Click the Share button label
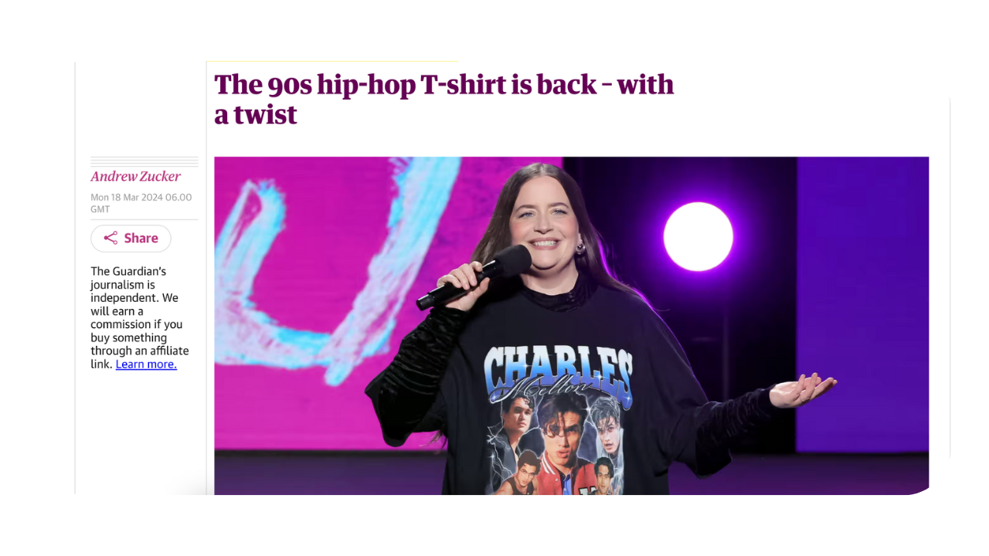The width and height of the screenshot is (989, 556). pyautogui.click(x=141, y=238)
